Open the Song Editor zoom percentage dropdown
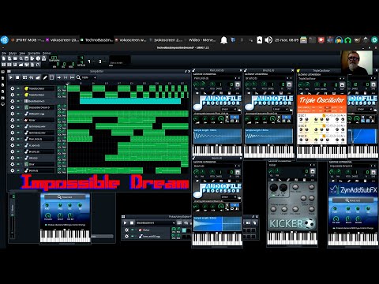The width and height of the screenshot is (379, 284). [x=88, y=77]
